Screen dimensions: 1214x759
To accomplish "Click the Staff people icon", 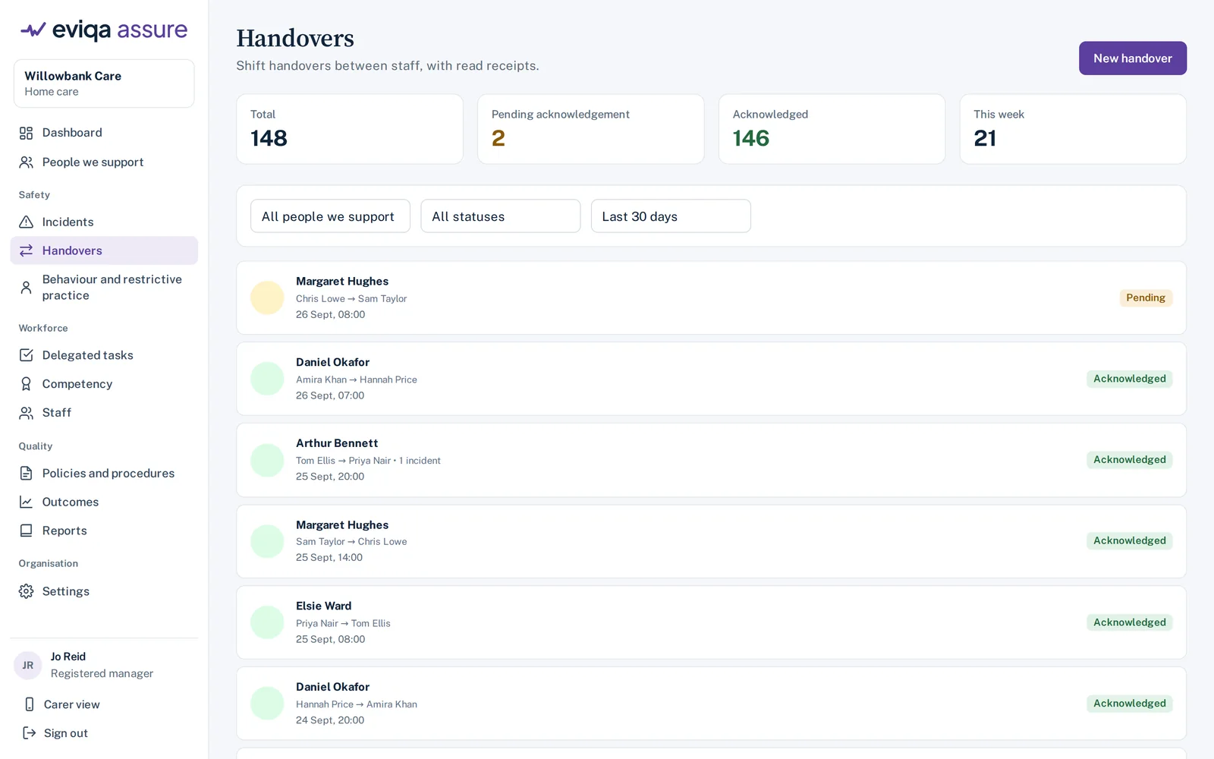I will click(26, 413).
